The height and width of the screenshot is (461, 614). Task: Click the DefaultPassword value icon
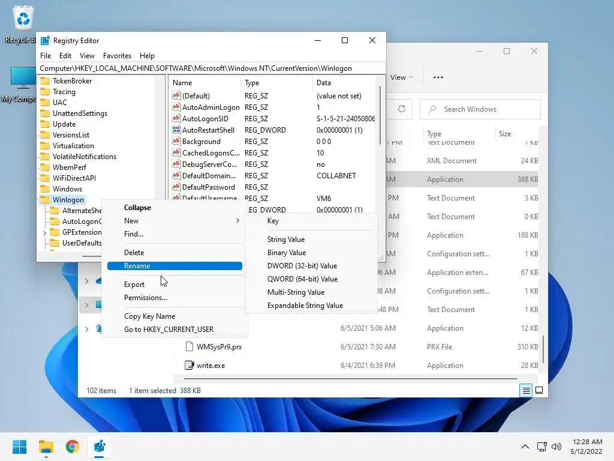click(176, 187)
